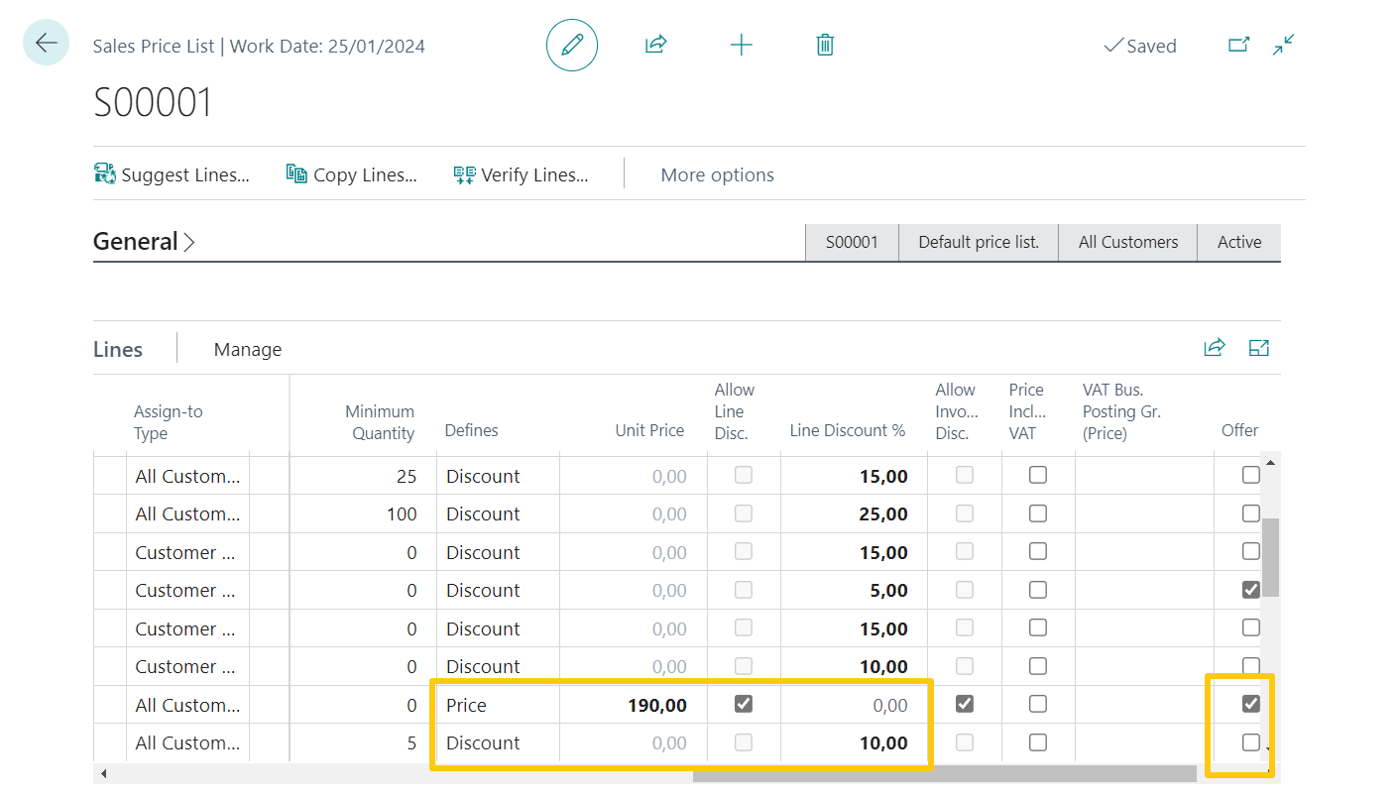Image resolution: width=1398 pixels, height=798 pixels.
Task: Open the Line Discount % column header
Action: click(848, 430)
